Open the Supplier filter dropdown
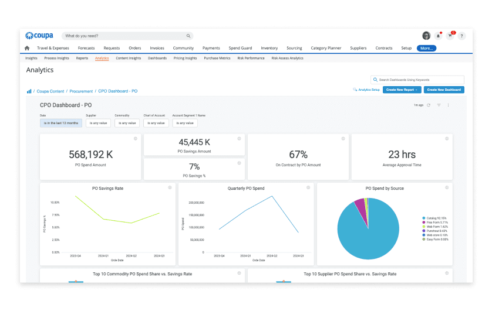 (x=98, y=123)
